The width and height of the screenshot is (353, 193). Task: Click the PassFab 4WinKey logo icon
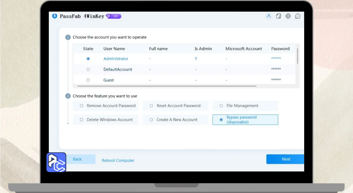55,16
